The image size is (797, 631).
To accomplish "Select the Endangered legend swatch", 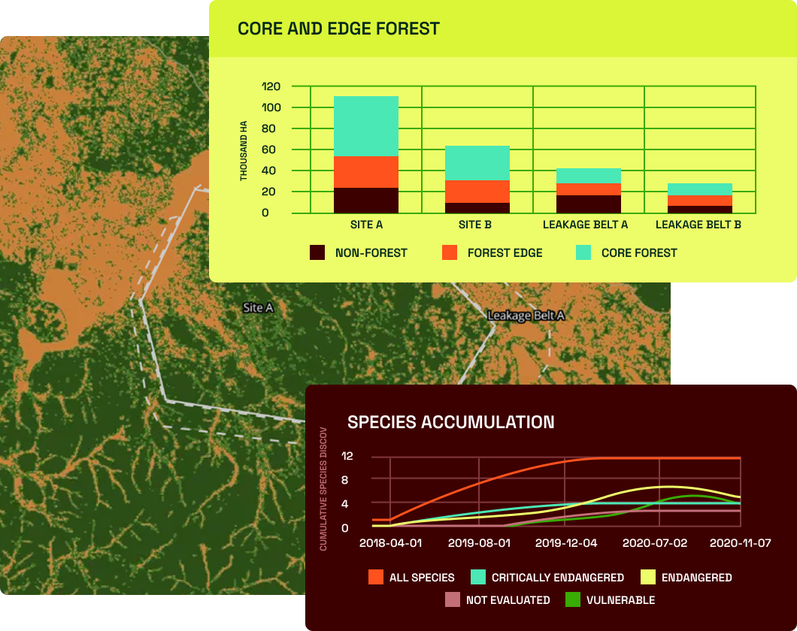I will tap(648, 577).
